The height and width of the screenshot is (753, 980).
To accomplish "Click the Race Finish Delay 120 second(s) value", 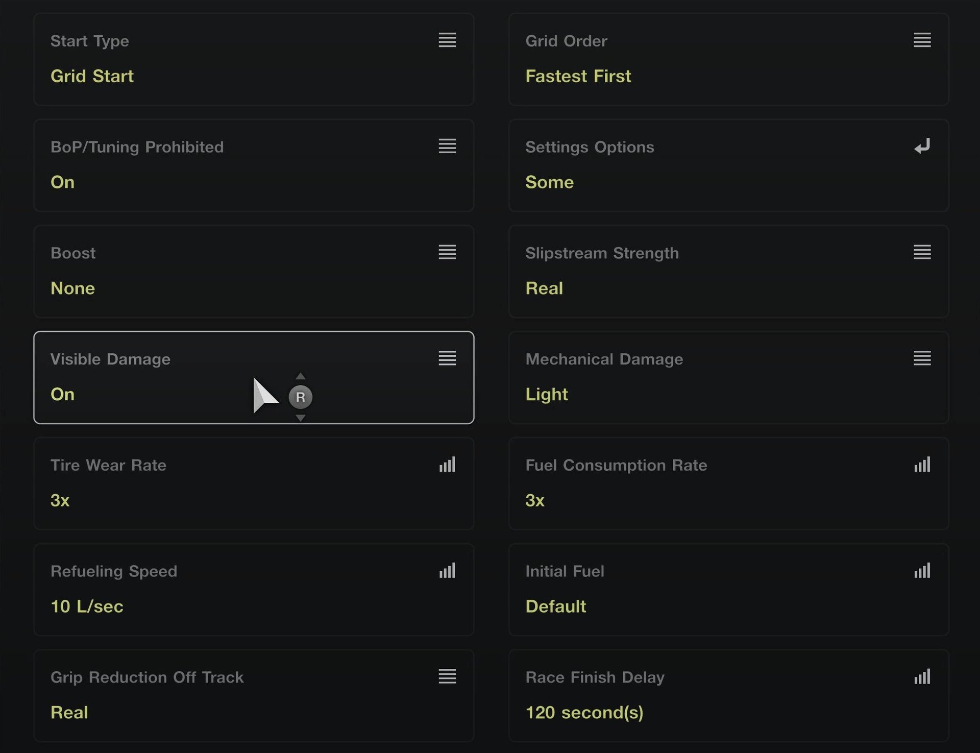I will pos(584,713).
